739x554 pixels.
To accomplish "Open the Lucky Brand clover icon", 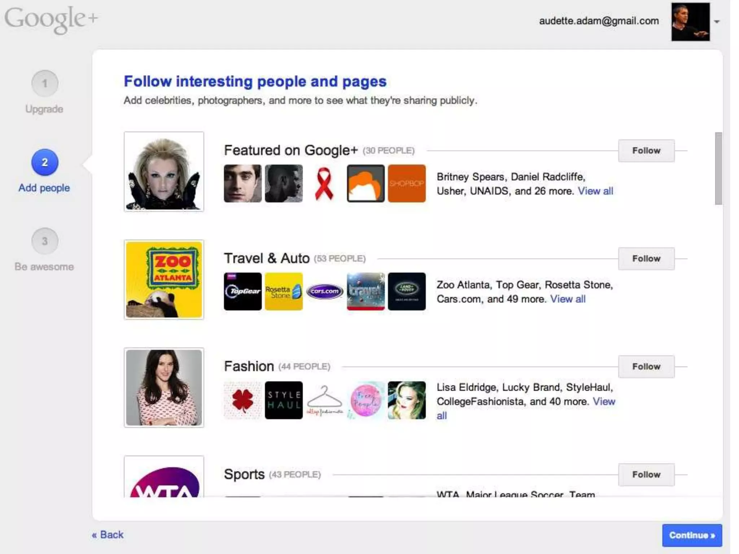I will [x=242, y=400].
